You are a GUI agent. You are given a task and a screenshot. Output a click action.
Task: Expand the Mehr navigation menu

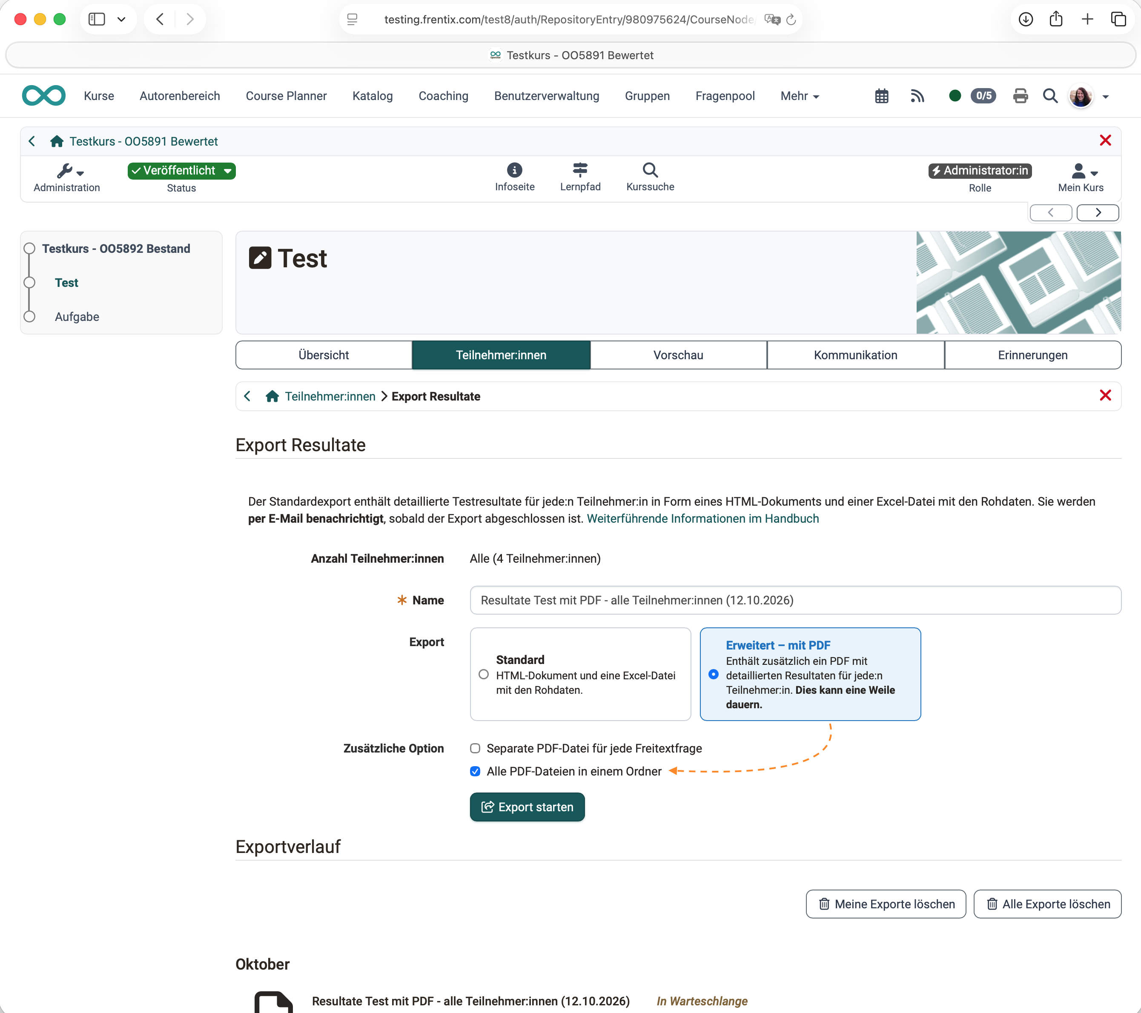tap(800, 96)
